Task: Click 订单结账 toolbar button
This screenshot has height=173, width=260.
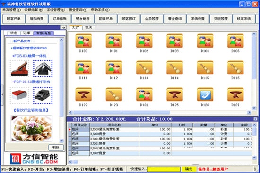Action: (x=60, y=19)
